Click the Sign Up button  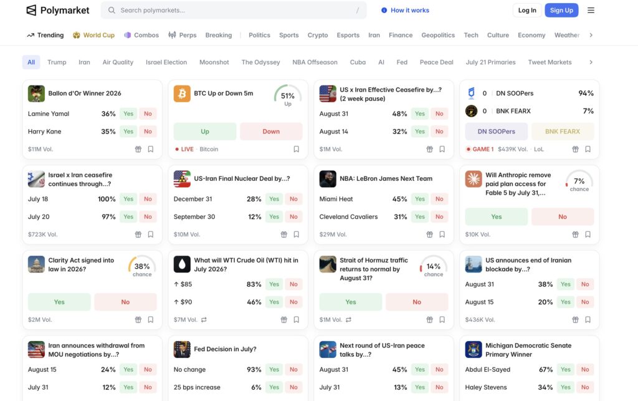pos(561,10)
